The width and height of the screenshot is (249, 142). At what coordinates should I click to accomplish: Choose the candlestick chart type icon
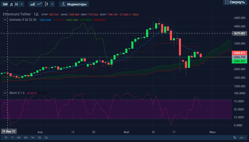(x=46, y=4)
